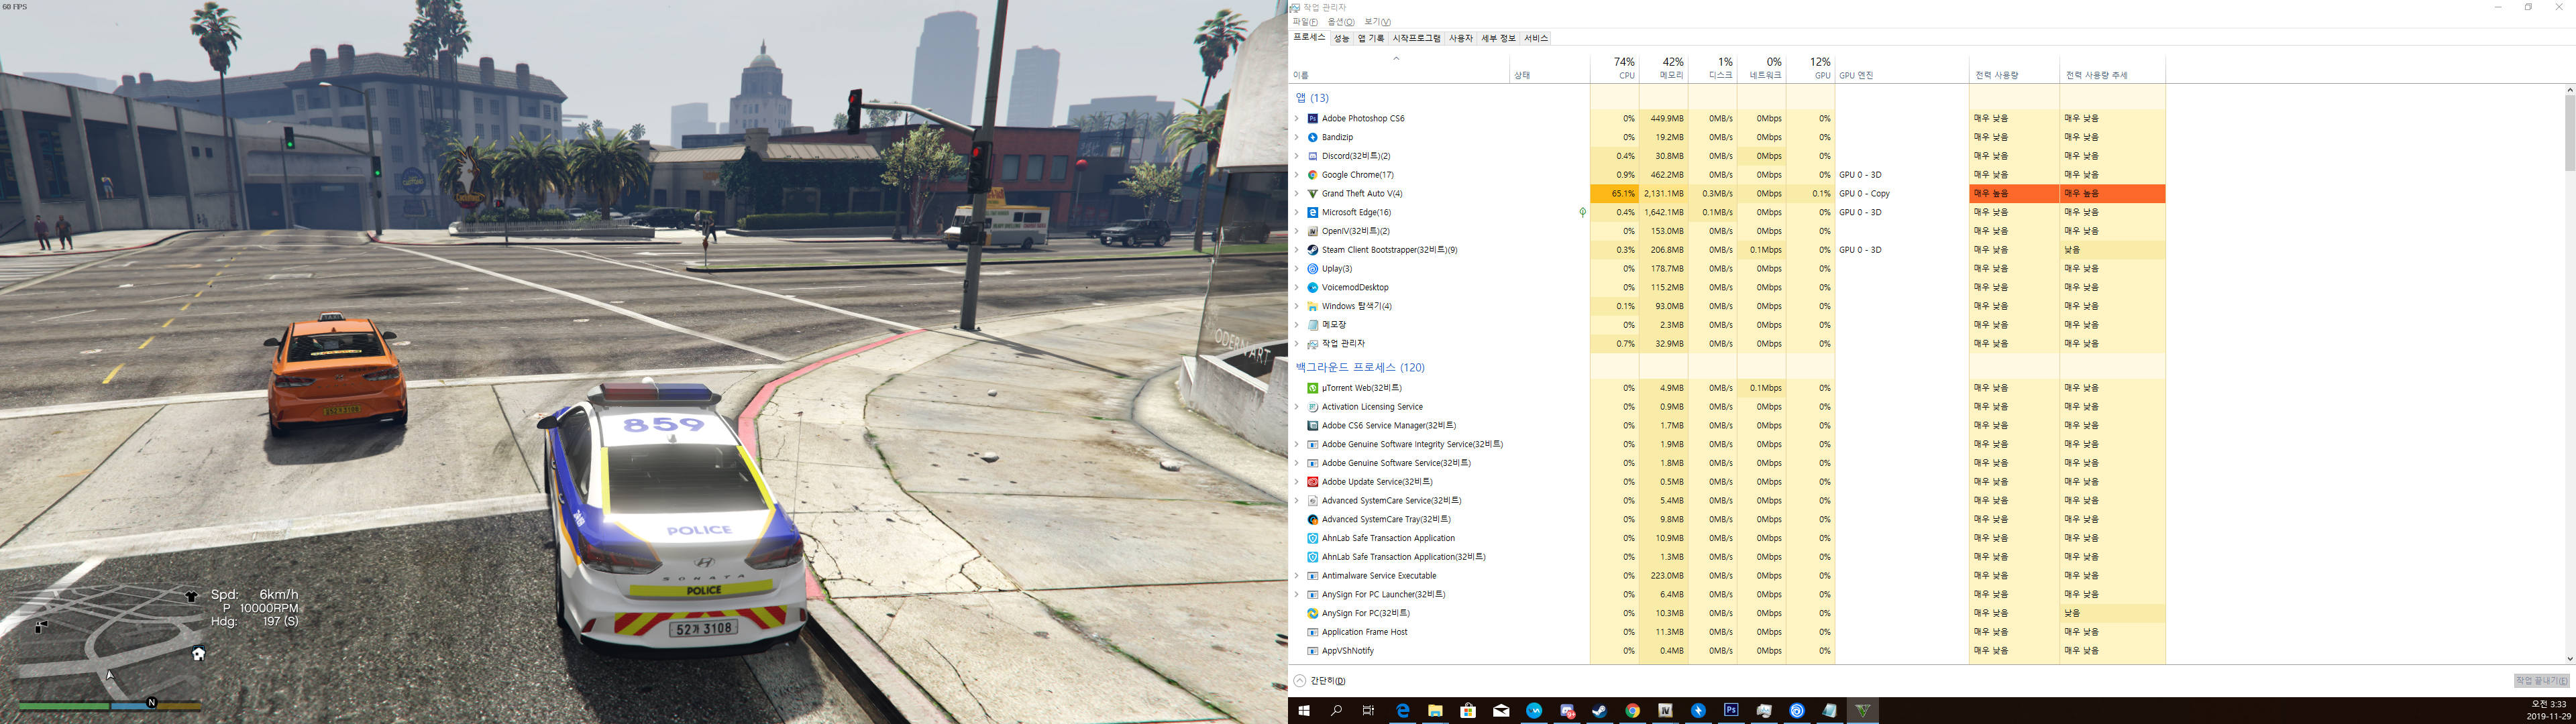
Task: Select the AppVShNotify process row
Action: [1728, 651]
